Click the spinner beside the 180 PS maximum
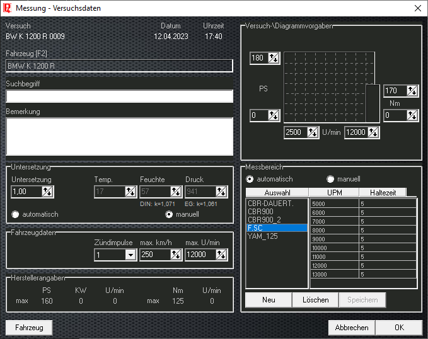The width and height of the screenshot is (428, 339). pos(273,58)
